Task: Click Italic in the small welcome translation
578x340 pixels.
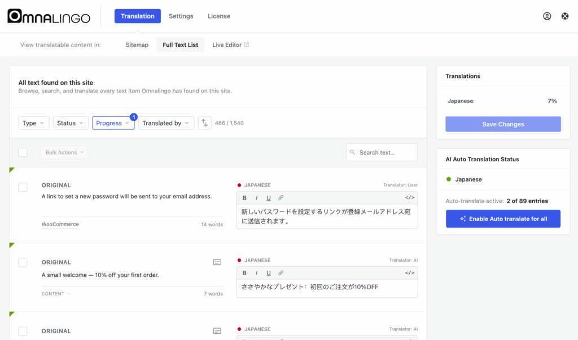Action: click(257, 273)
